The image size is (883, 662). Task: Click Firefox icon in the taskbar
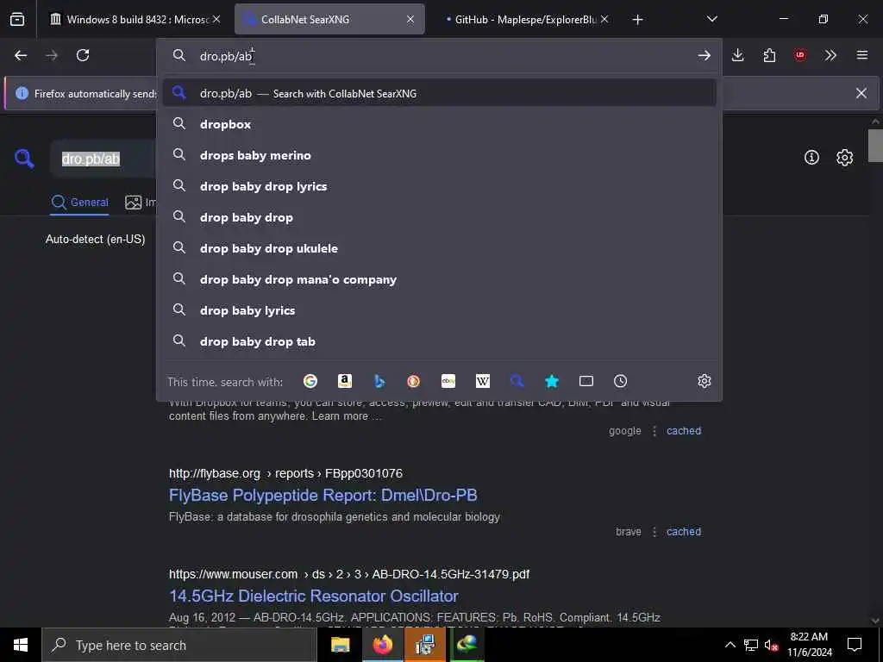383,645
